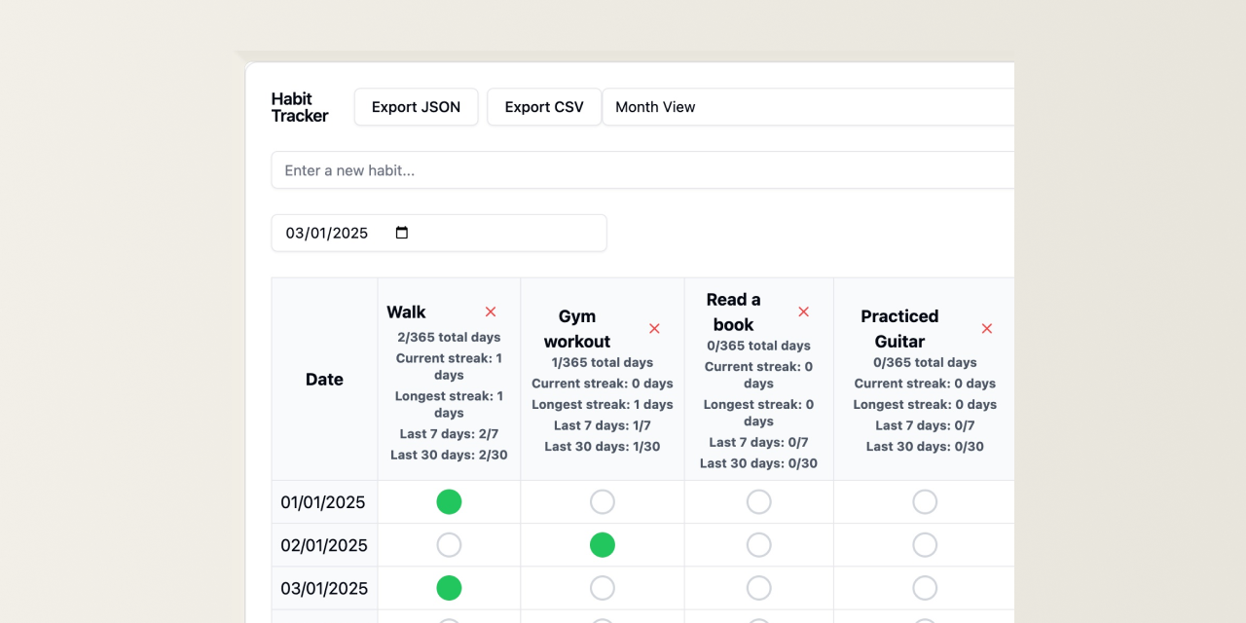Open the calendar picker icon in date field
Screen dimensions: 1246x623
coord(402,233)
